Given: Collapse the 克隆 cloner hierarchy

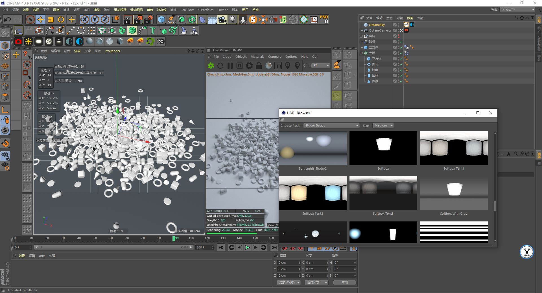Looking at the screenshot, I should (x=361, y=53).
